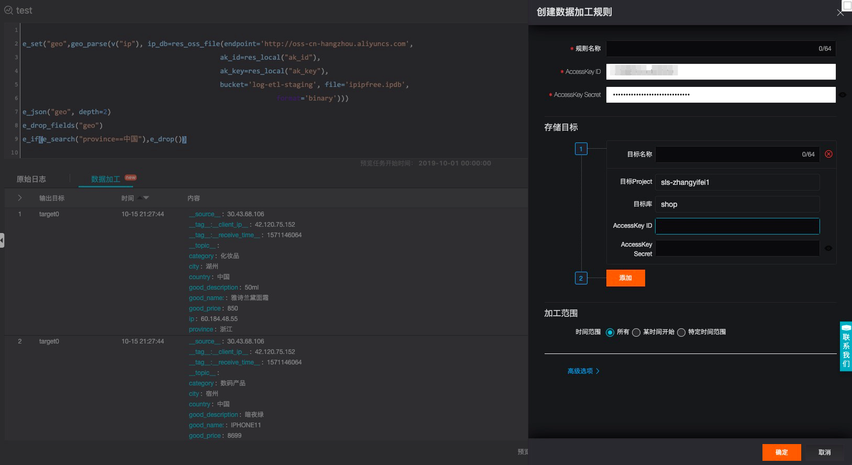Viewport: 852px width, 465px height.
Task: Click the category 数码产品 field
Action: [217, 383]
